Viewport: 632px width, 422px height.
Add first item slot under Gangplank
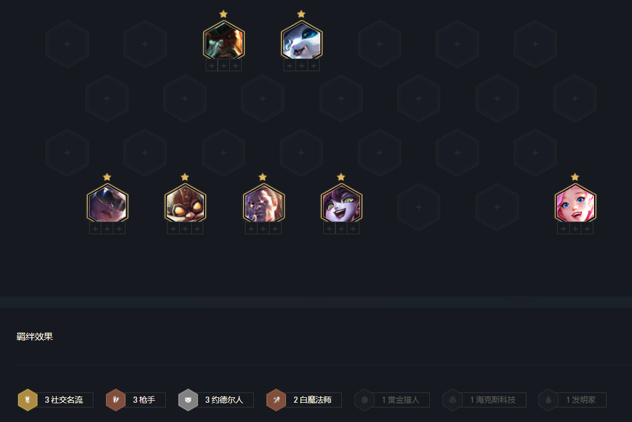[x=212, y=65]
